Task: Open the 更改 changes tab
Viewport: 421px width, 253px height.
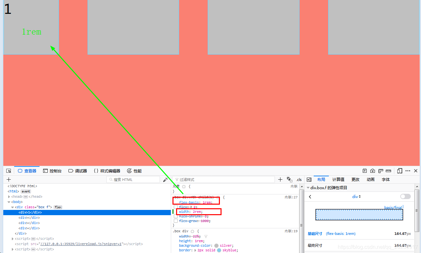Action: (355, 180)
